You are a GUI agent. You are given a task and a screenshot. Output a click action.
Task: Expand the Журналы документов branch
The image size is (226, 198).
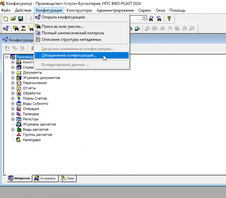13,78
